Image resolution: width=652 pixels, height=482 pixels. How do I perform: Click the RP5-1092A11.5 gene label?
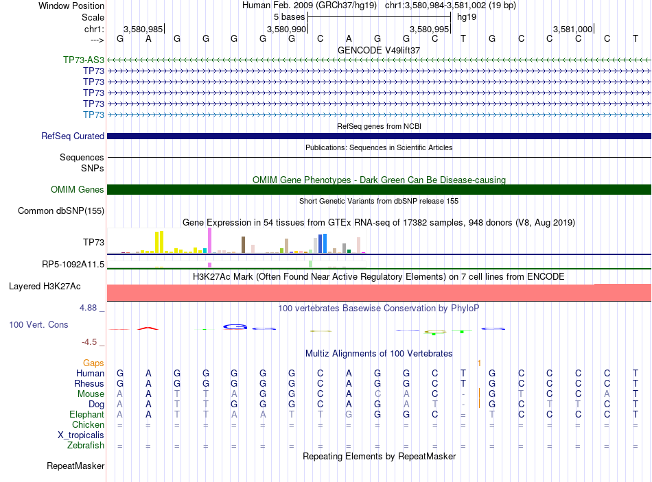coord(73,264)
